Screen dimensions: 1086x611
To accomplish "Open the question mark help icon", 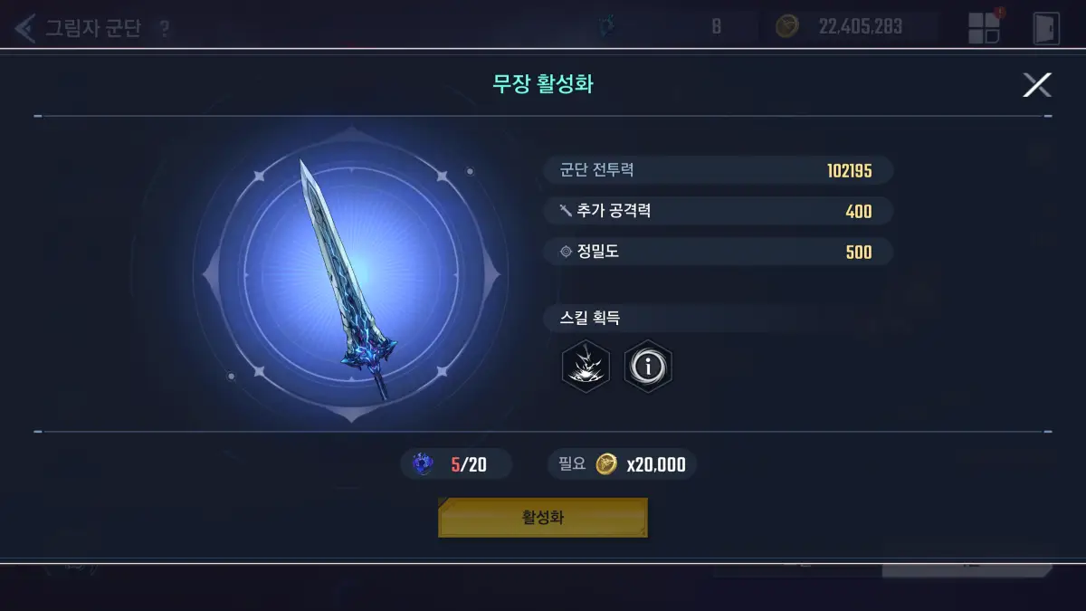I will (164, 29).
